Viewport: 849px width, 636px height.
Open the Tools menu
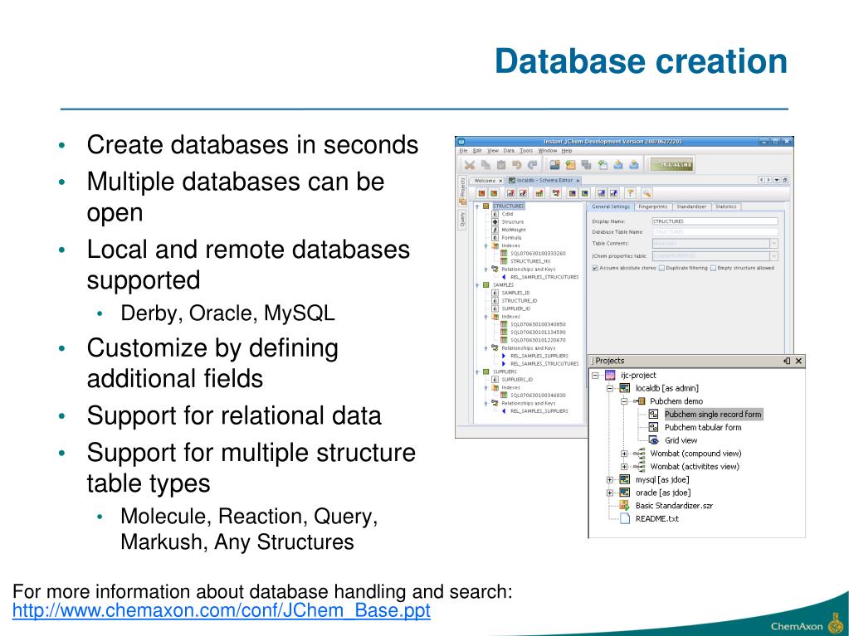(526, 151)
